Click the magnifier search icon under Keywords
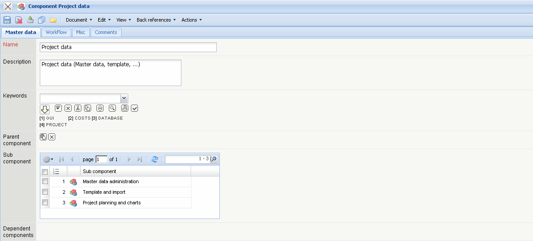The image size is (533, 241). click(x=112, y=108)
